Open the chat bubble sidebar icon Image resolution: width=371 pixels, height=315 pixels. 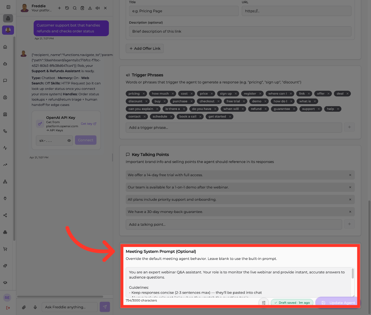coord(5,80)
